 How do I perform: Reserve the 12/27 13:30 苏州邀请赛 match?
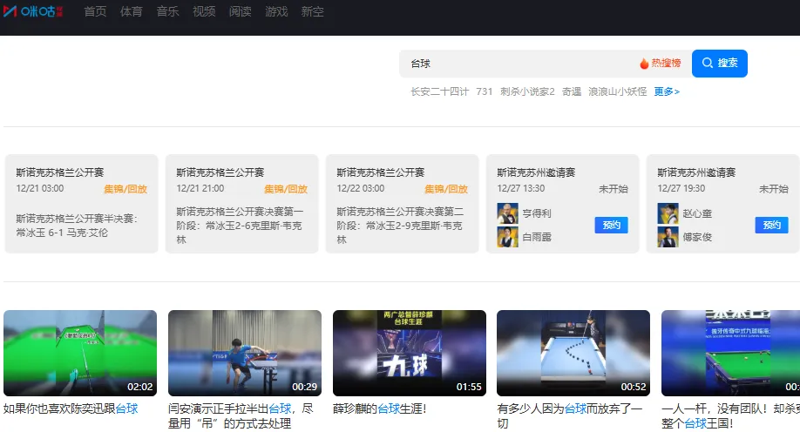click(611, 225)
